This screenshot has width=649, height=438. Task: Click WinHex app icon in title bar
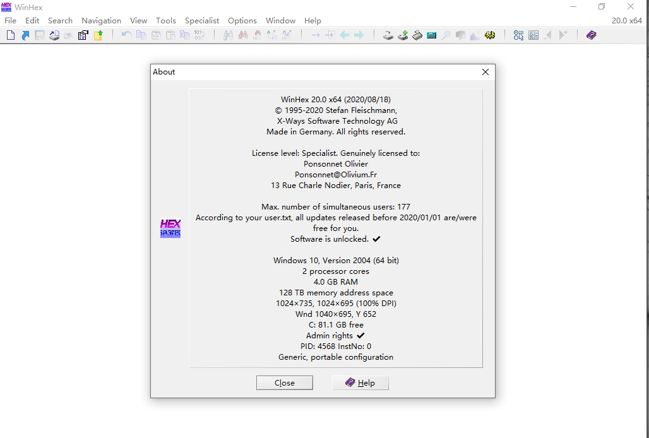point(6,7)
